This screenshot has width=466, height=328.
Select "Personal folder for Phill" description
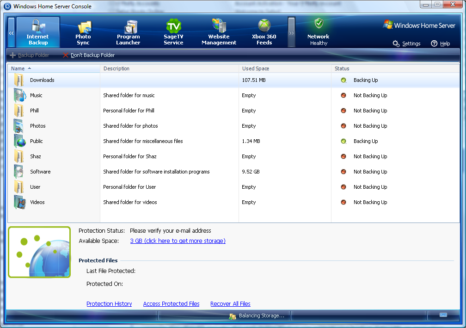coord(129,111)
